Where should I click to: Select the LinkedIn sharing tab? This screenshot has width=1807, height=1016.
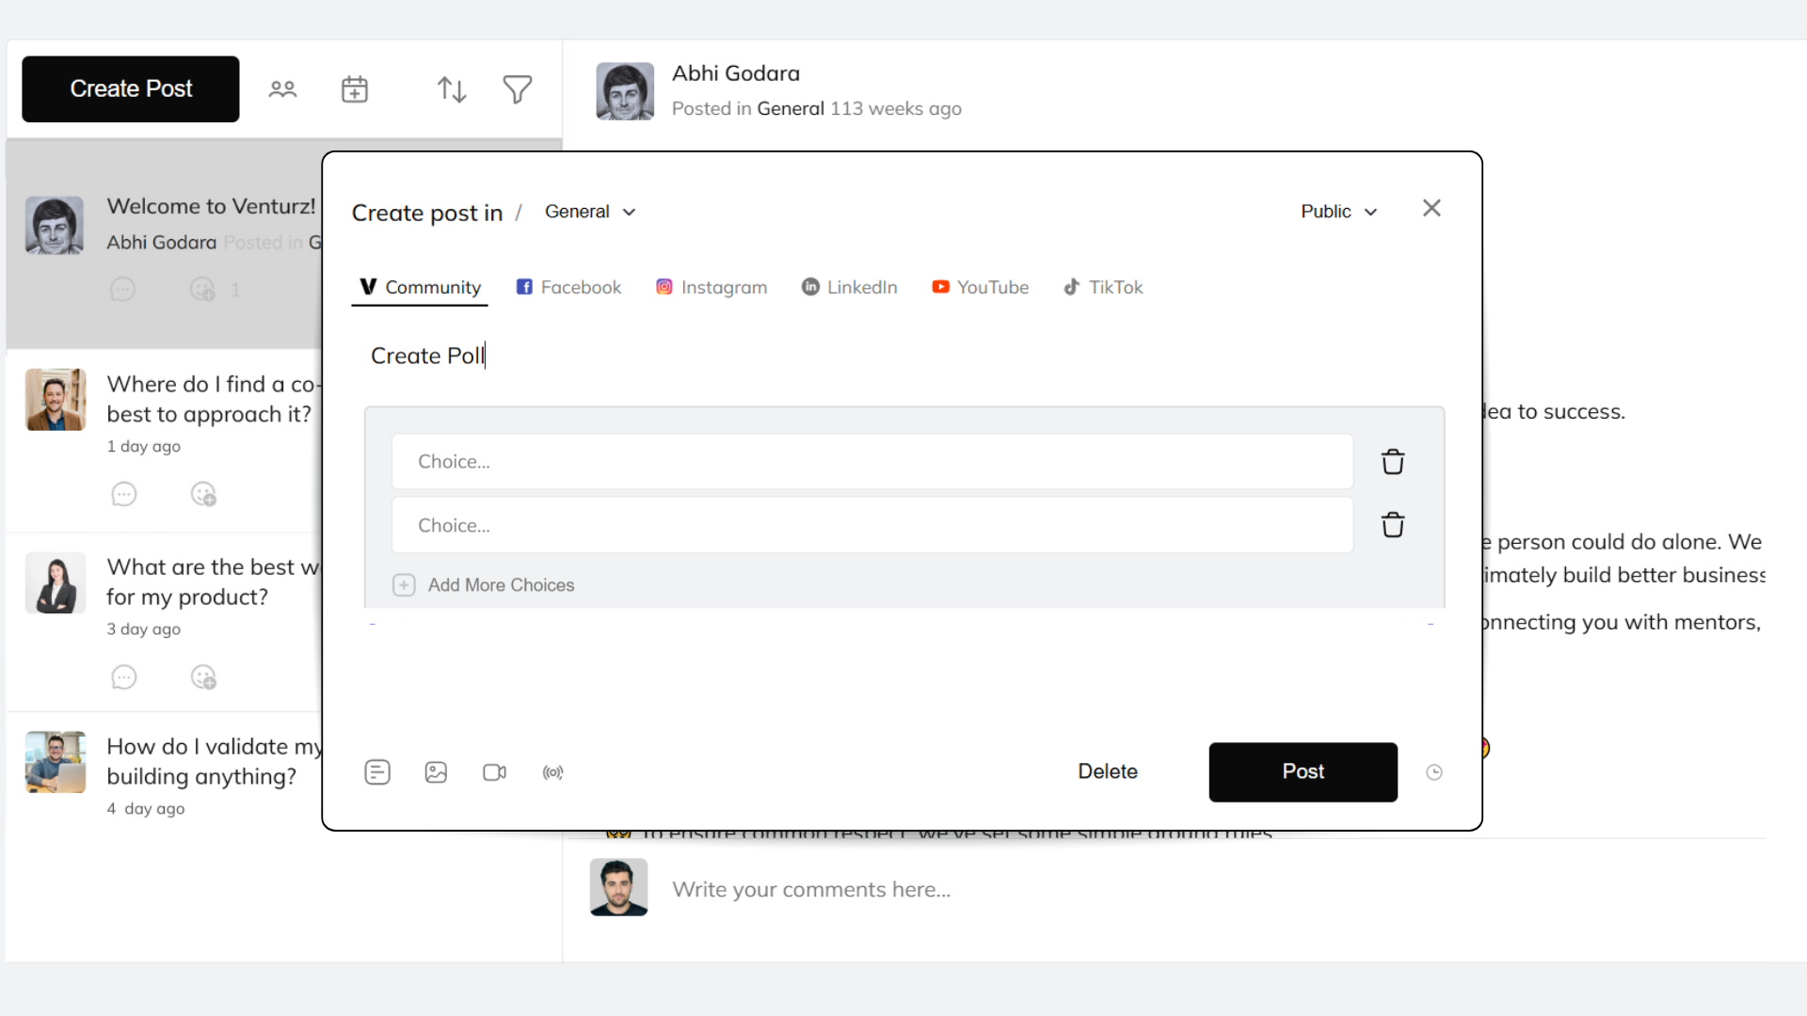pos(849,287)
